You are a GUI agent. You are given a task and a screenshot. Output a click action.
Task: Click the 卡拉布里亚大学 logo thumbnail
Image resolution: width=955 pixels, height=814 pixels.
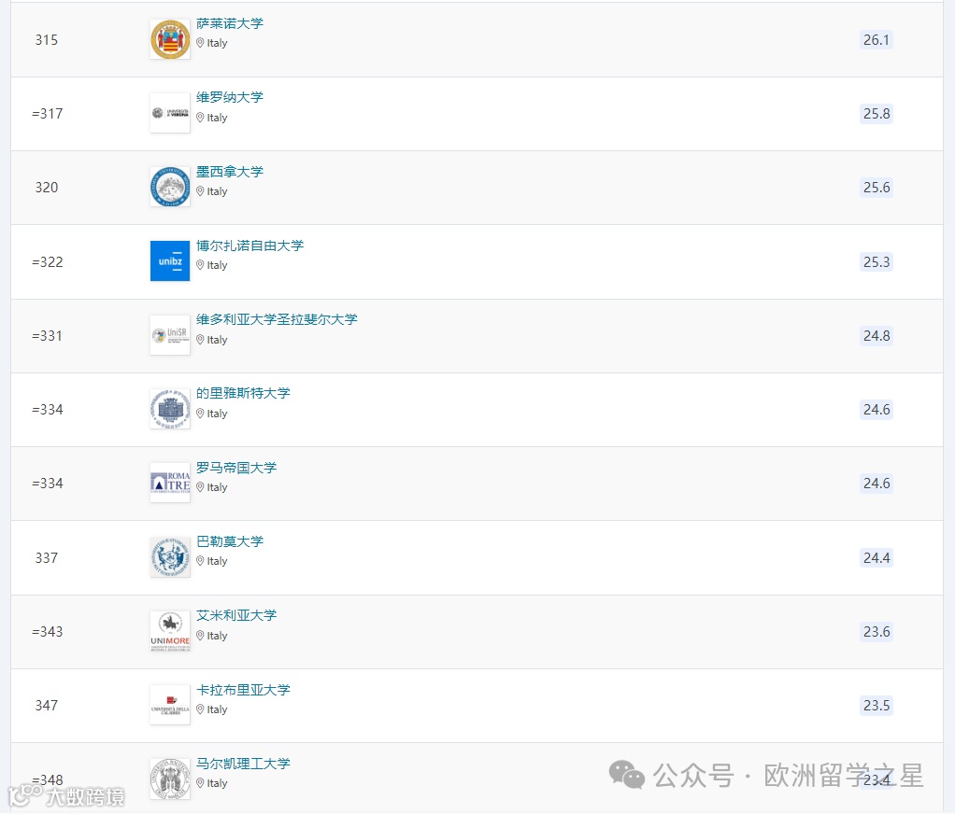169,705
